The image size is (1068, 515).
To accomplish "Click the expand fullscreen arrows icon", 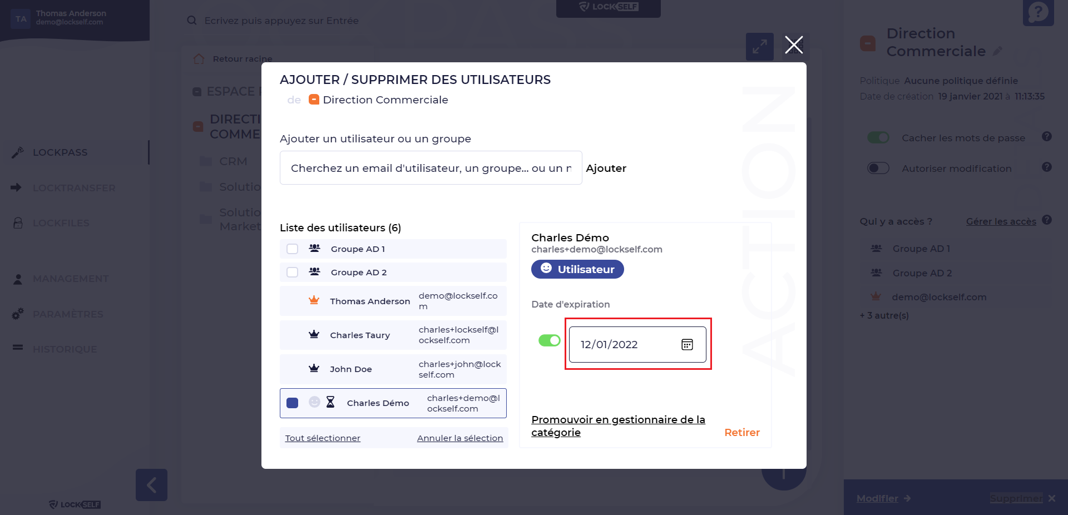I will pos(759,47).
